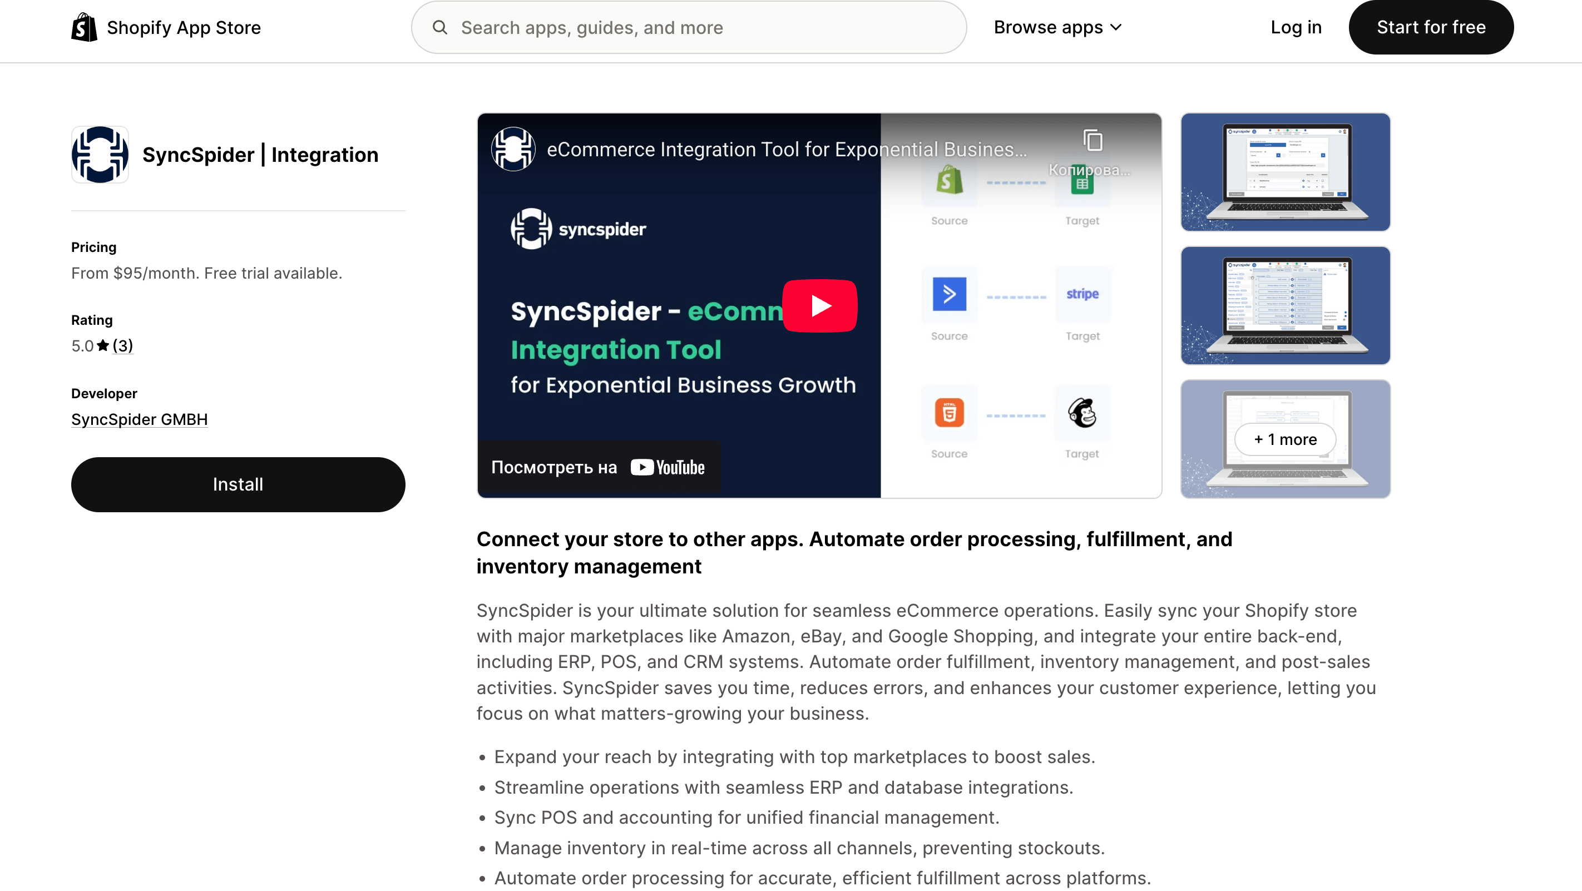Open the Browse apps menu
Screen dimensions: 1582x891
point(1057,27)
